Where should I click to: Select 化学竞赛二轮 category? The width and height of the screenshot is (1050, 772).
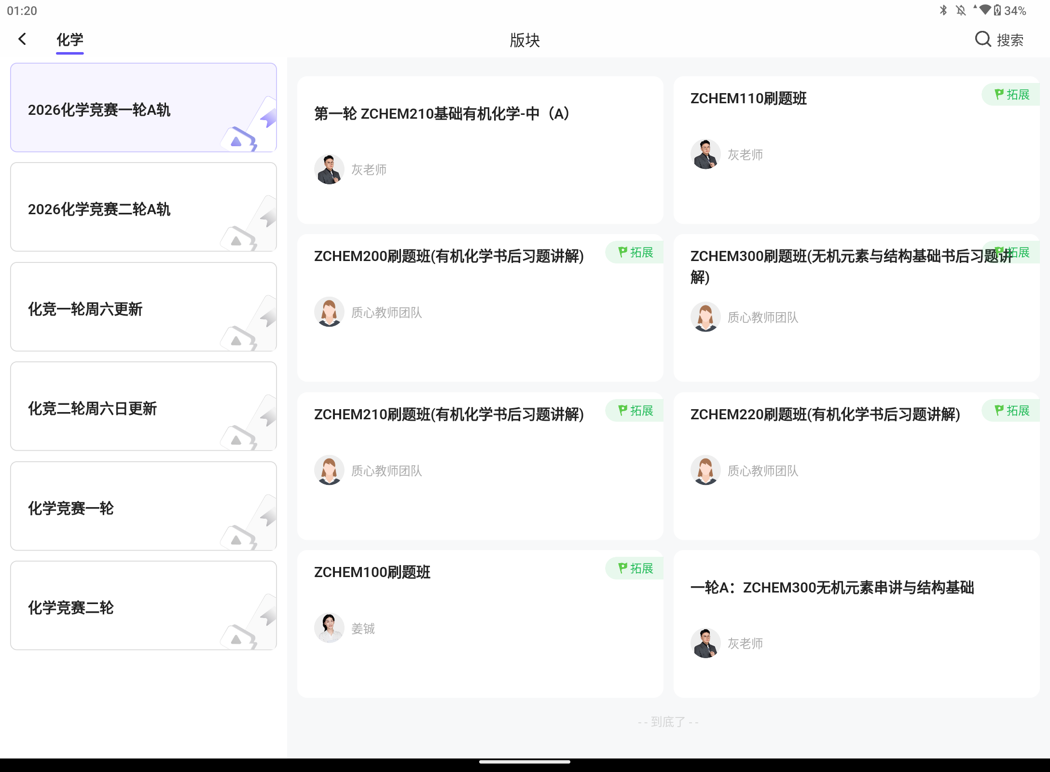[x=143, y=606]
